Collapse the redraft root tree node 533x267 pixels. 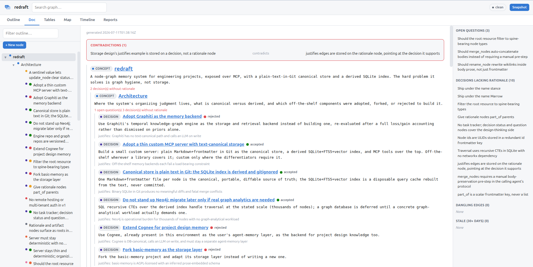[x=5, y=57]
